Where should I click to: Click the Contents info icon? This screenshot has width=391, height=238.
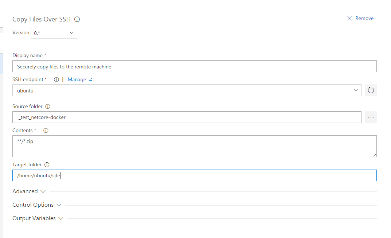pos(46,130)
